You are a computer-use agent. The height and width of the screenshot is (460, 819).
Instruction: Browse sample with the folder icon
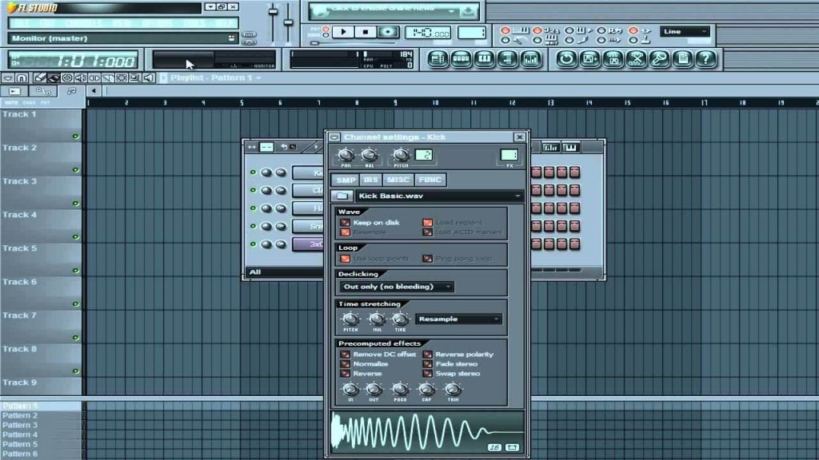342,196
